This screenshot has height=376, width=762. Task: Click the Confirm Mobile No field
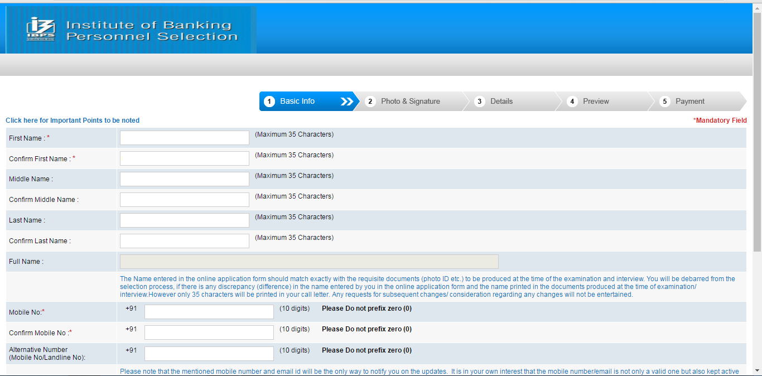[209, 332]
